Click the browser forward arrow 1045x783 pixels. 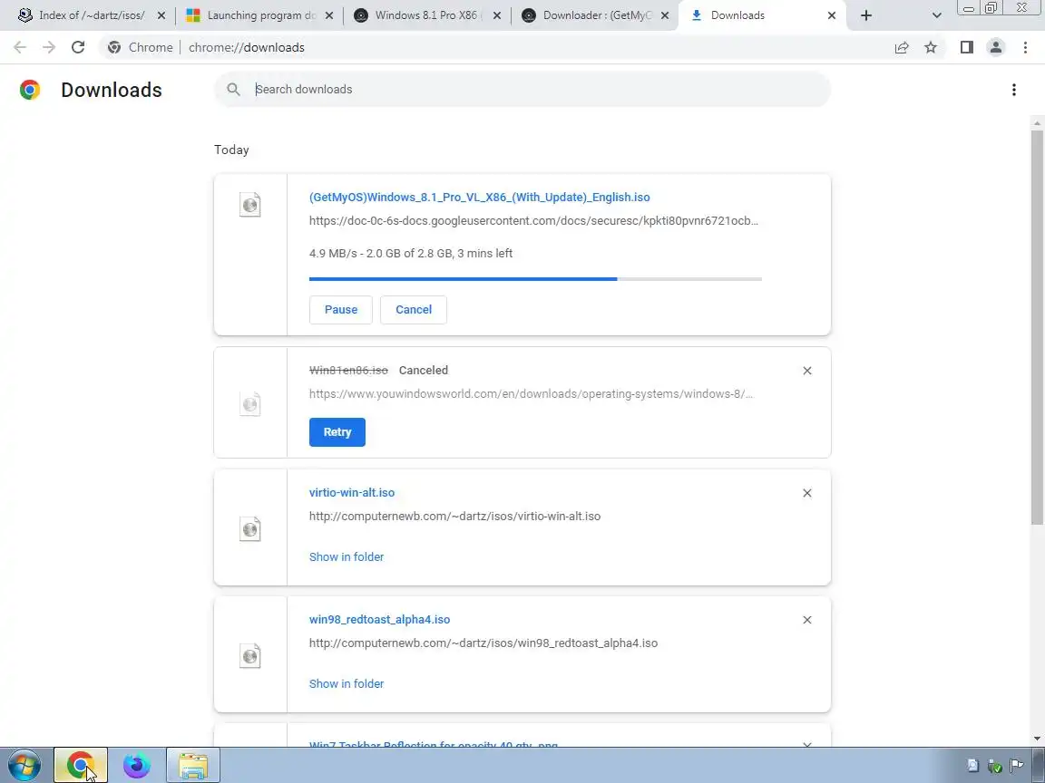[49, 47]
